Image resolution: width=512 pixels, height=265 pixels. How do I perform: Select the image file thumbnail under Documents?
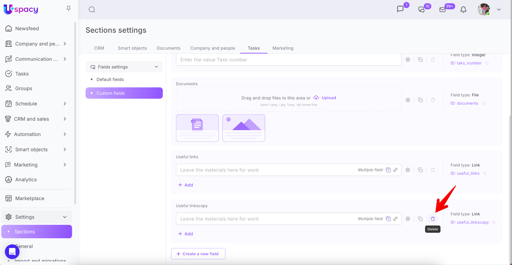[243, 128]
